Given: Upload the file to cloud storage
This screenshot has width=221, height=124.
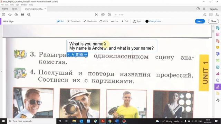Looking at the screenshot, I should tap(16, 14).
